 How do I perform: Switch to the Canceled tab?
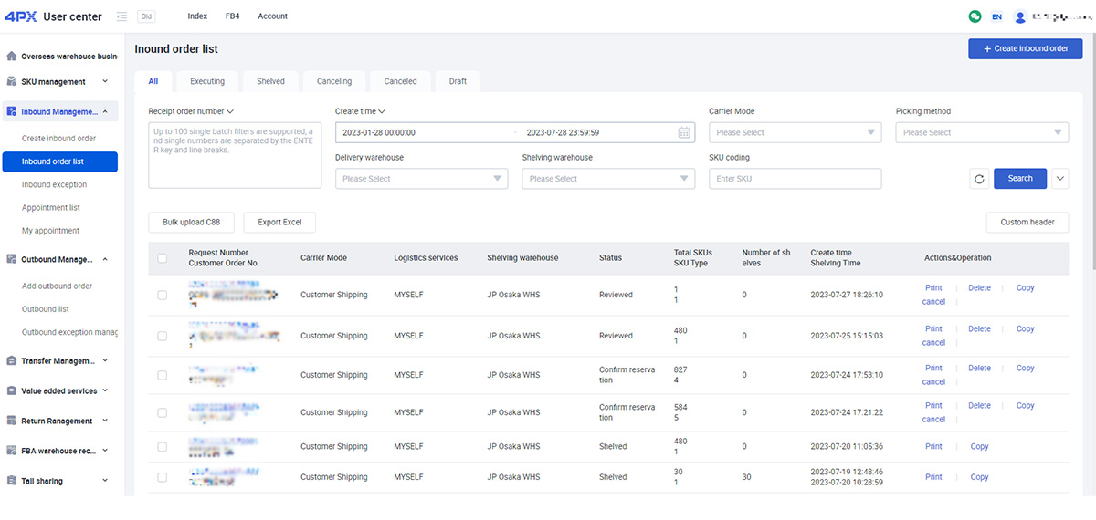(400, 81)
